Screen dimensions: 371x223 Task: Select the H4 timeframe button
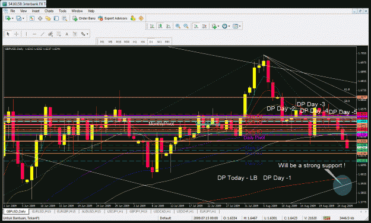(x=143, y=42)
